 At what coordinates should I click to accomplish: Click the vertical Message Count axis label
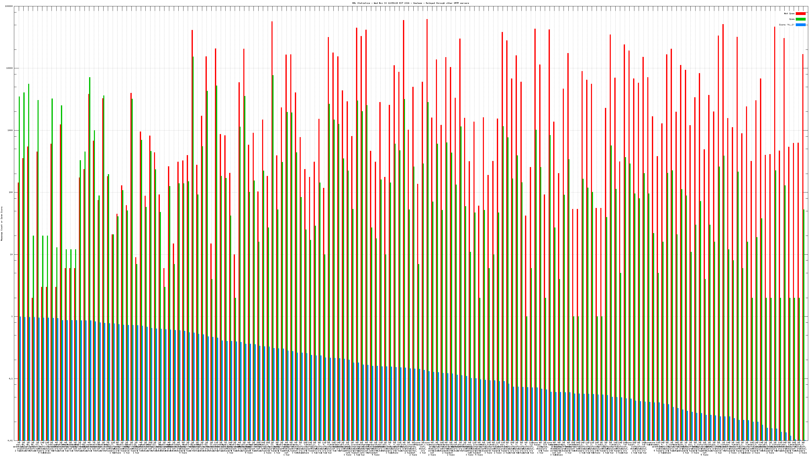click(x=2, y=224)
